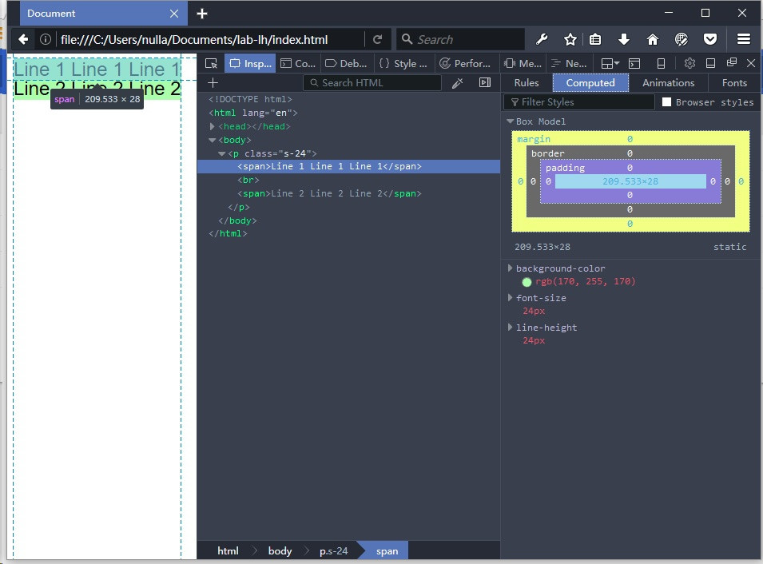Activate the element picker tool

point(211,64)
